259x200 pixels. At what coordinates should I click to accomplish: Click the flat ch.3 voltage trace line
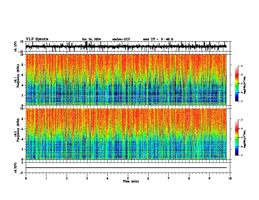click(126, 168)
